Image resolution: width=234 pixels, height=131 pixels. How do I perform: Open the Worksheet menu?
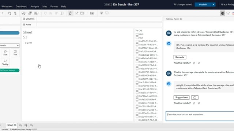click(7, 7)
